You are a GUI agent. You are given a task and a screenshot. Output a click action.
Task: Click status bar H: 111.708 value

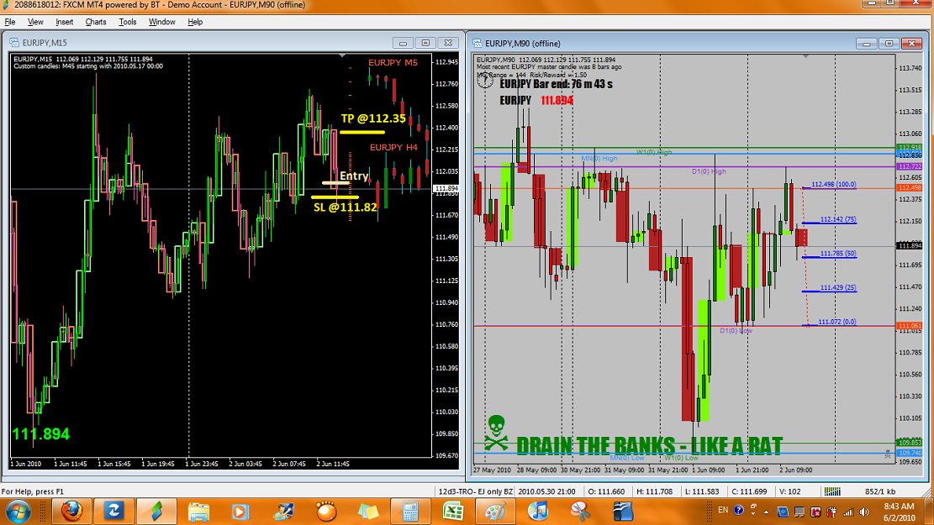click(653, 491)
